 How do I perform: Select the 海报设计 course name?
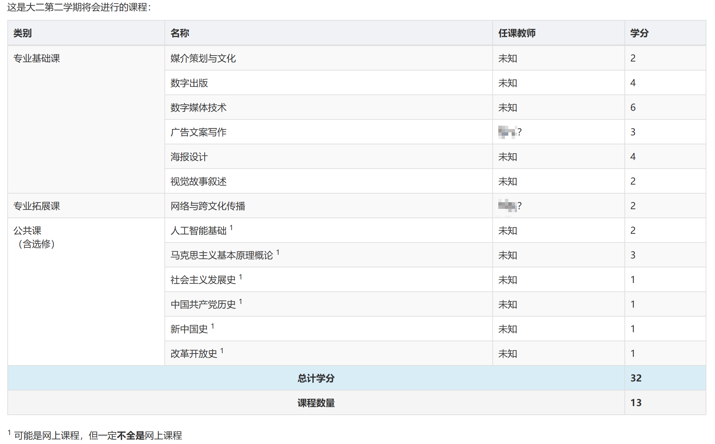point(189,157)
